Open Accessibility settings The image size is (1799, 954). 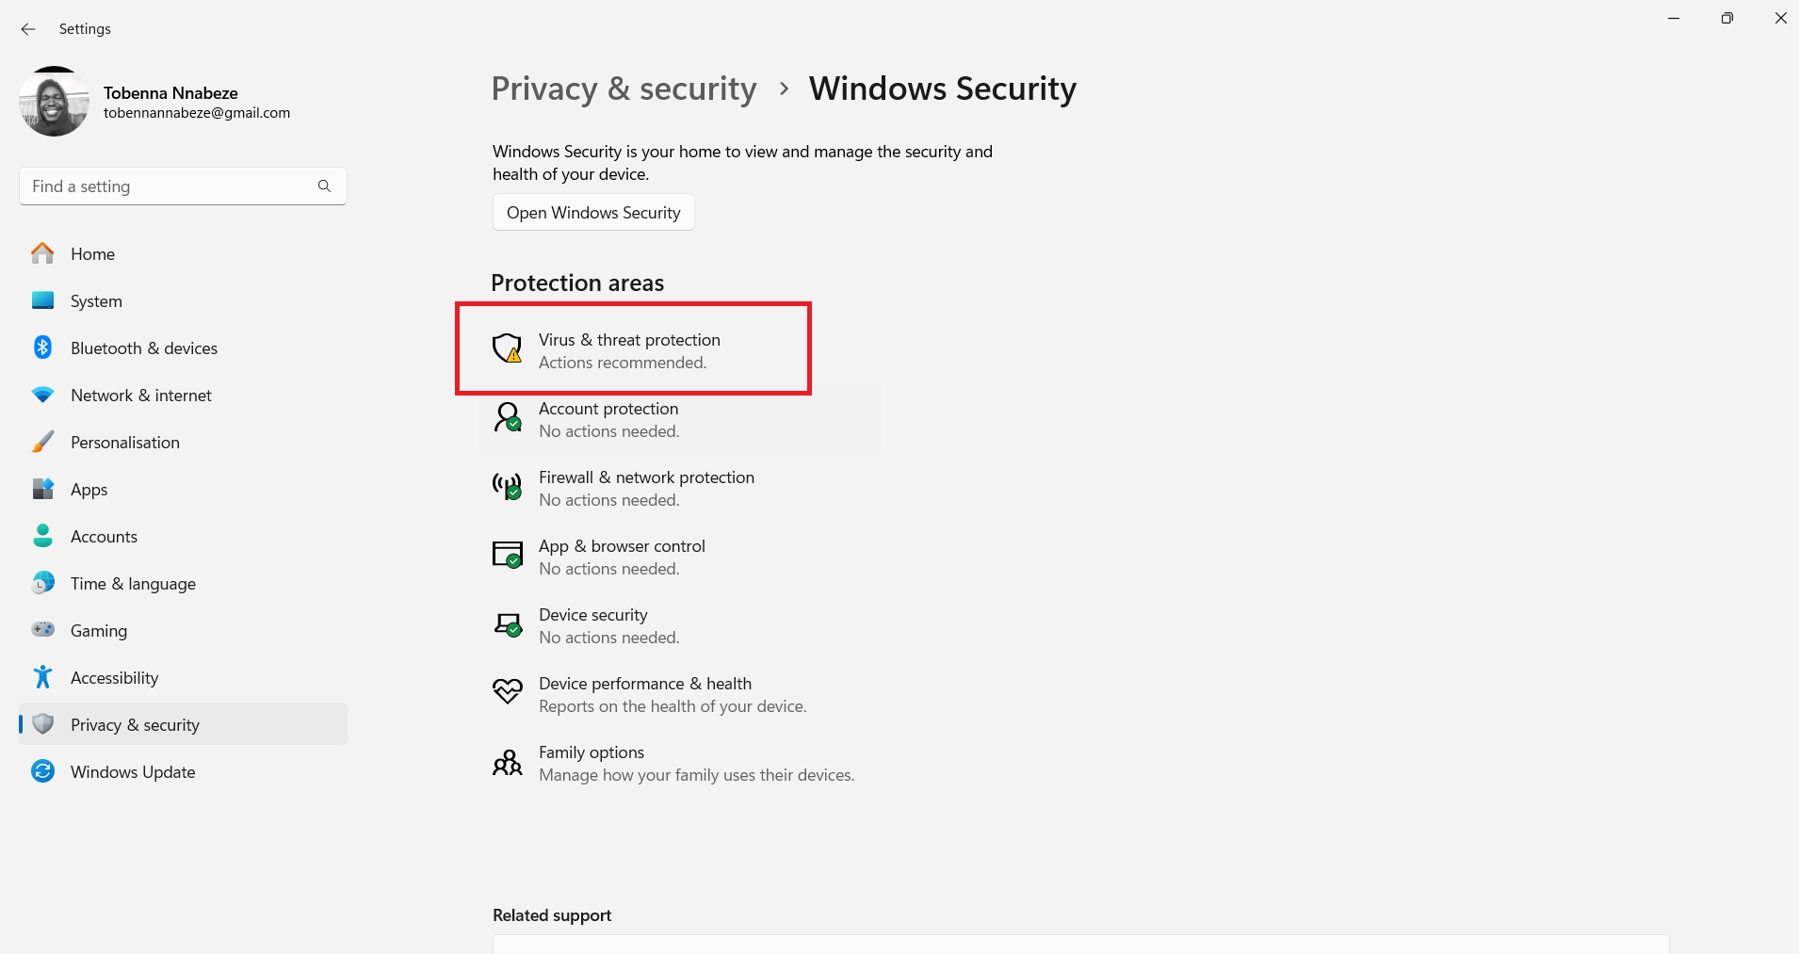[114, 677]
